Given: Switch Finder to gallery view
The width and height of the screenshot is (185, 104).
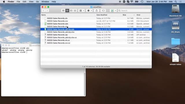Looking at the screenshot, I should 75,11.
